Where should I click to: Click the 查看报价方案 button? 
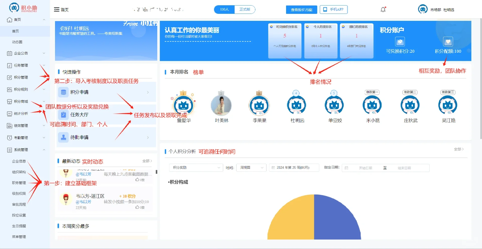tap(301, 10)
